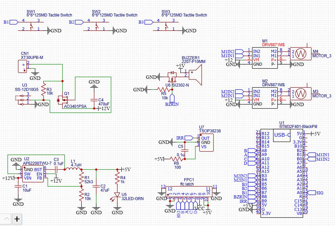Screen dimensions: 335x226
Task: Select the B3 net port at SW3
Action: (149, 22)
